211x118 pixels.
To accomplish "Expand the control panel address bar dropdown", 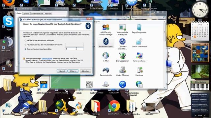I will [125, 17].
